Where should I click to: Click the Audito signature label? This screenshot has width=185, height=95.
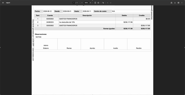click(116, 48)
